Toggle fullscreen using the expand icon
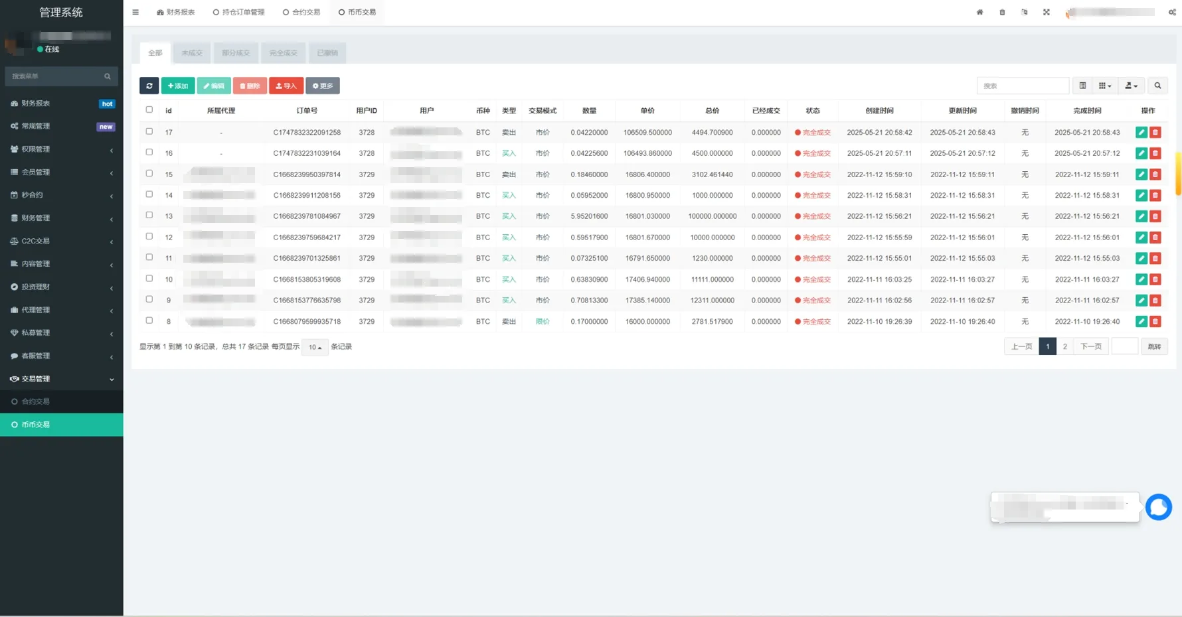Screen dimensions: 1182x617 click(x=1047, y=12)
